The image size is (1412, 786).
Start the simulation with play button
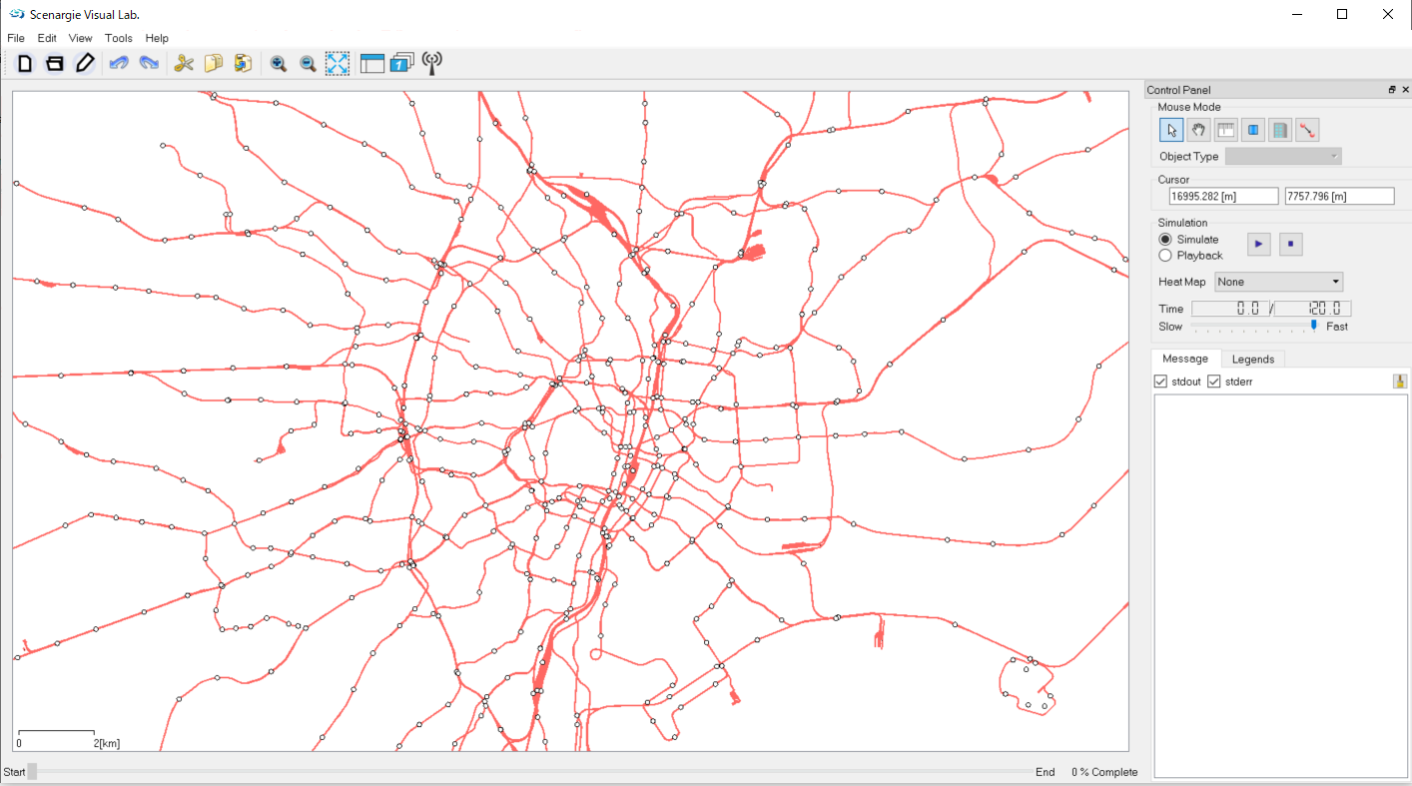(x=1259, y=244)
